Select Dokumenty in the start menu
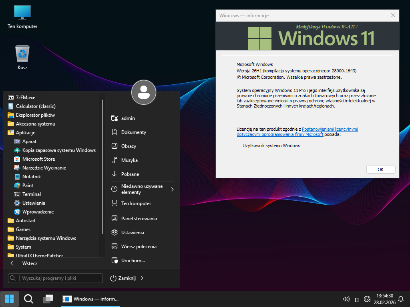This screenshot has width=410, height=307. click(x=134, y=132)
